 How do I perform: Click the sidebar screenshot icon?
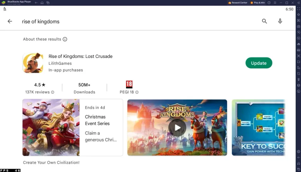coord(299,56)
